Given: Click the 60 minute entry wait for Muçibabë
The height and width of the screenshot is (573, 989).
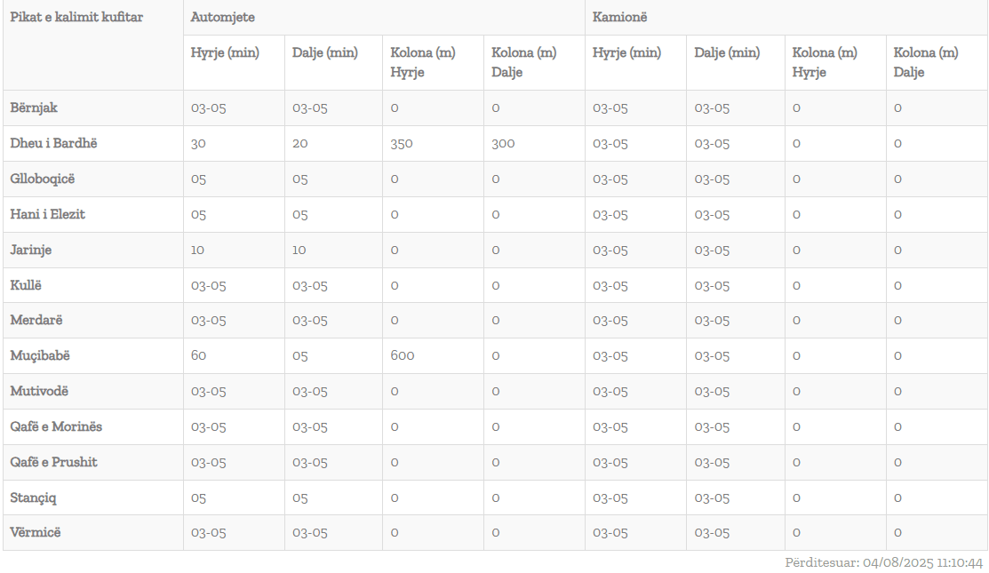Looking at the screenshot, I should click(199, 355).
